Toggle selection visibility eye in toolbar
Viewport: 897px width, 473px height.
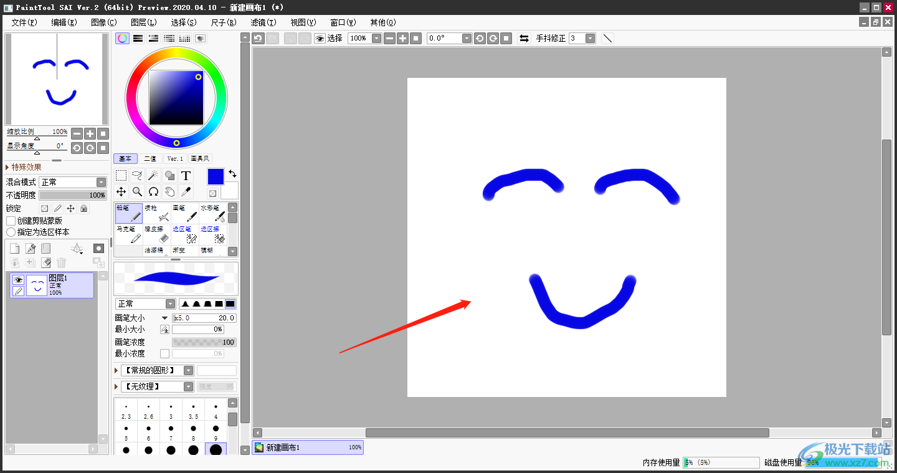click(320, 38)
